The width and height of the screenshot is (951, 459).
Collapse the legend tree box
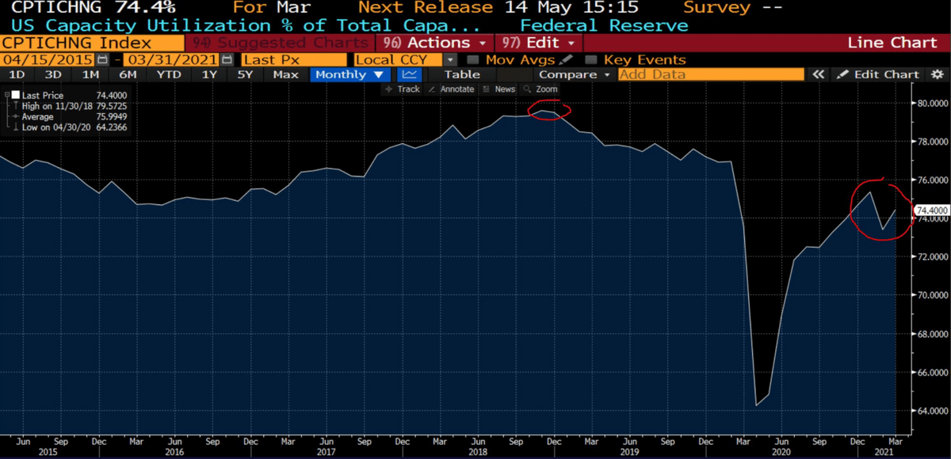[x=6, y=94]
